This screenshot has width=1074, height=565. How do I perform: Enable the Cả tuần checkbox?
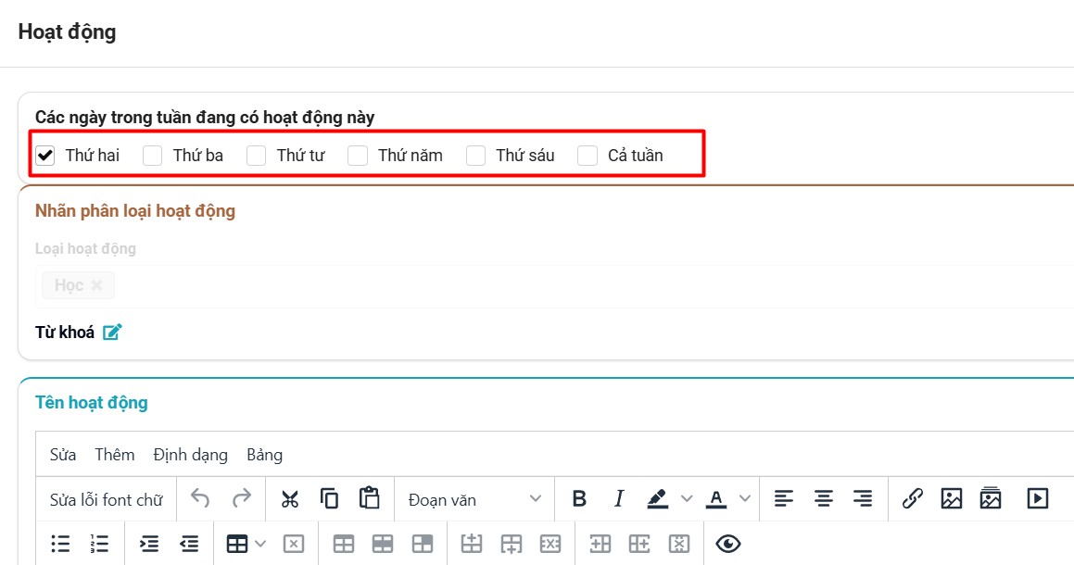pyautogui.click(x=588, y=156)
